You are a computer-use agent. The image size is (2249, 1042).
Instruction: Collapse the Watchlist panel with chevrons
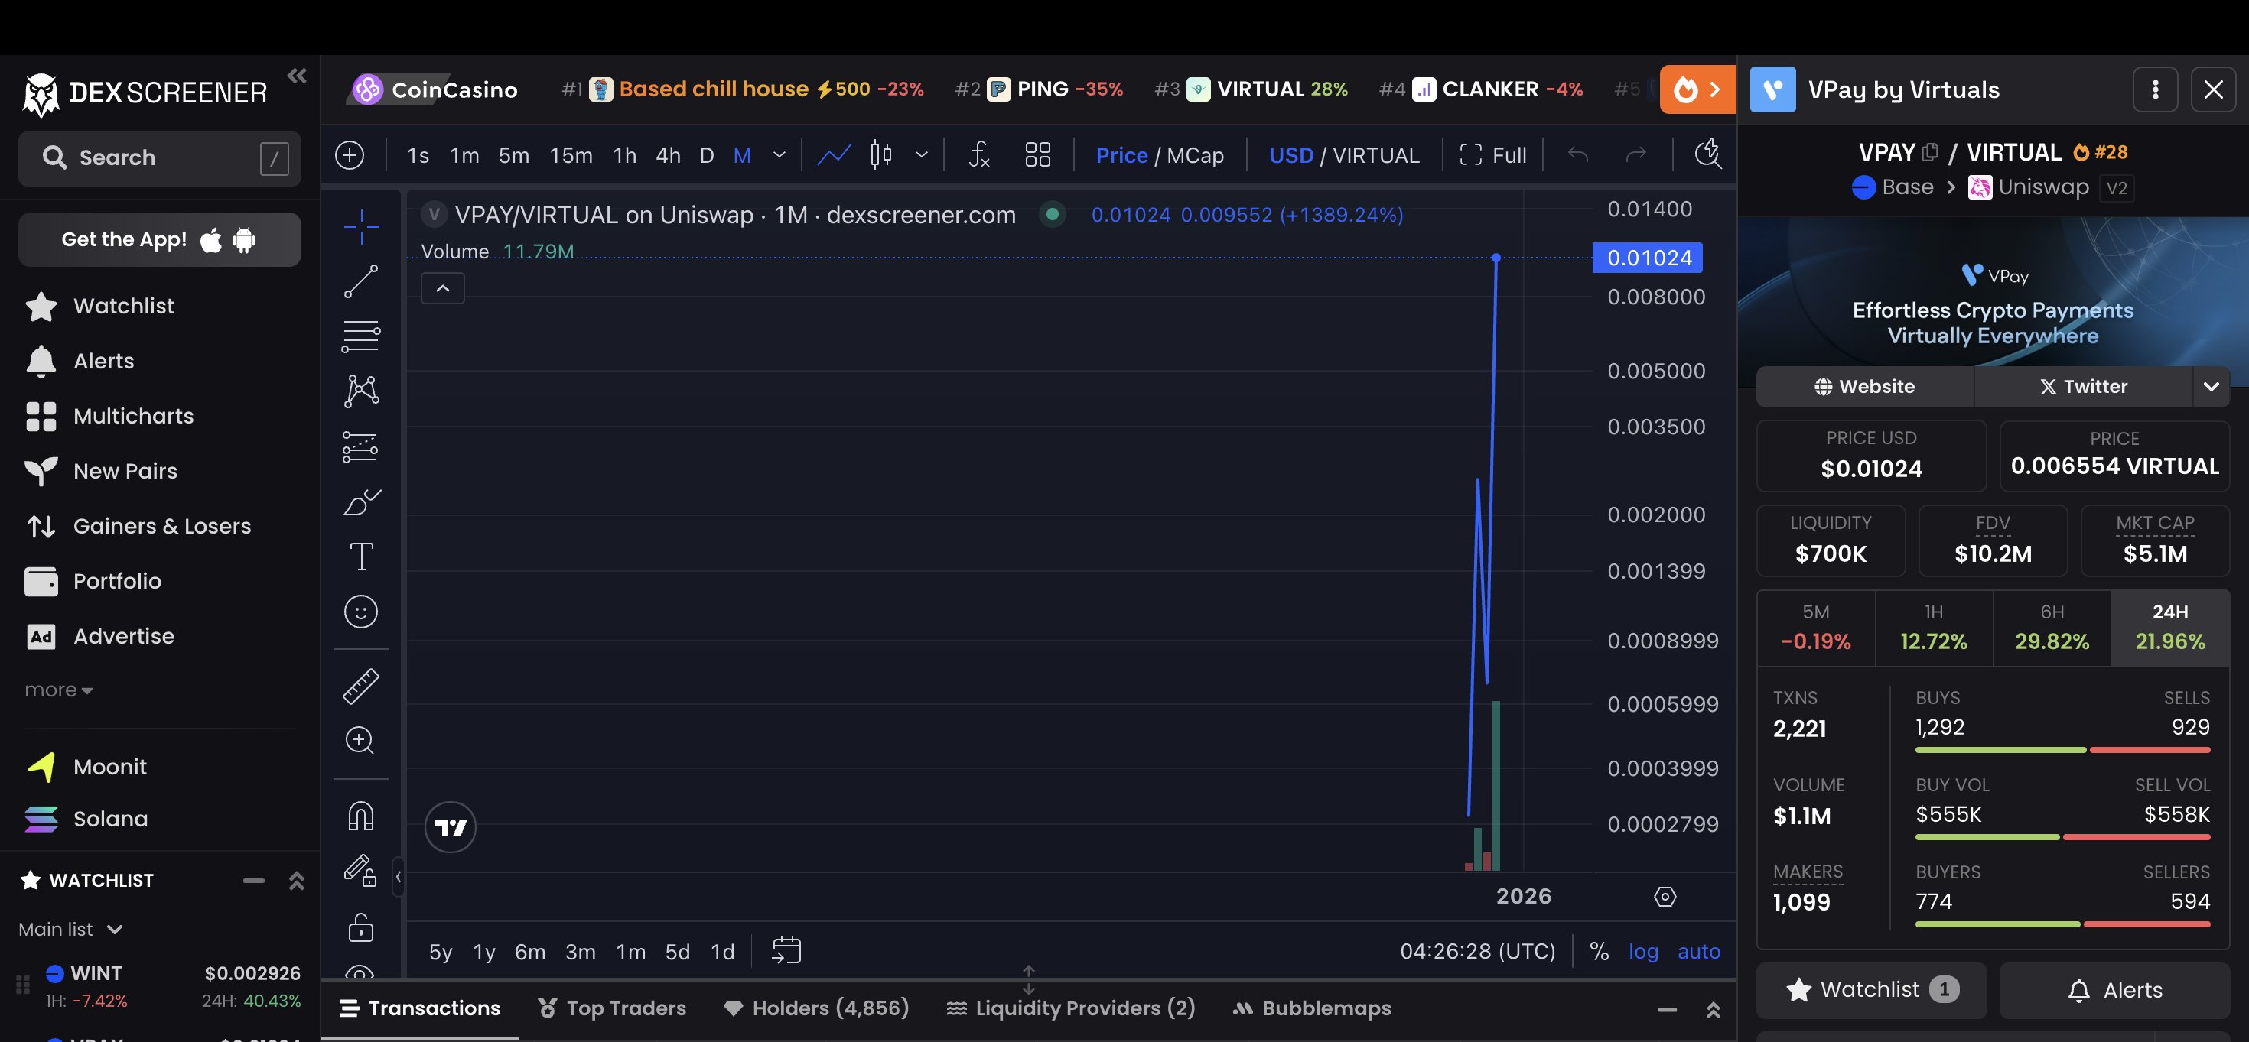pos(297,881)
